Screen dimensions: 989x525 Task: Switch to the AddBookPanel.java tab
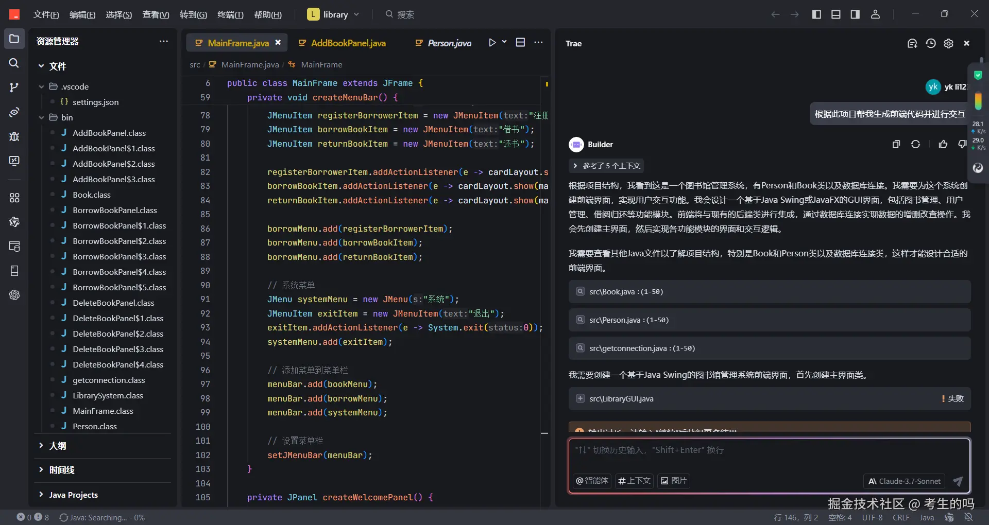coord(342,43)
